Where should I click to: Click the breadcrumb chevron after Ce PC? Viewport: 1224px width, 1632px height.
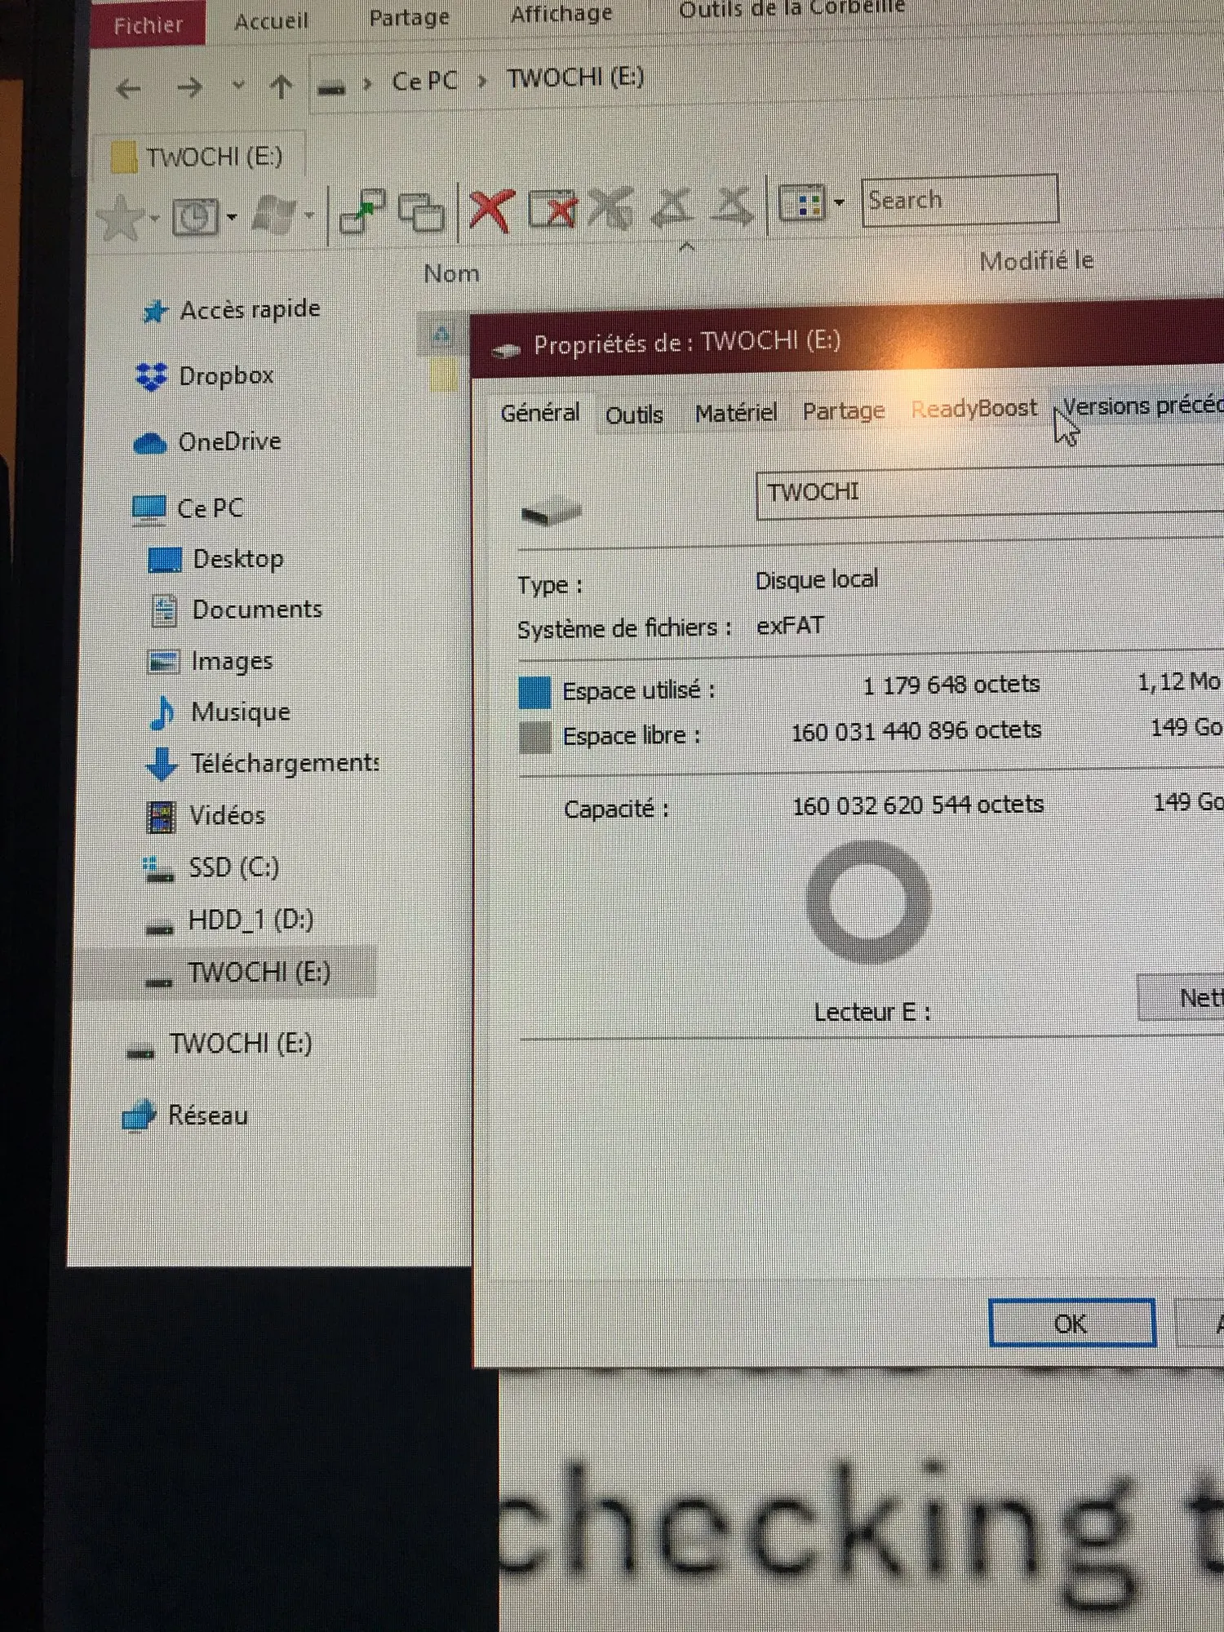coord(483,81)
